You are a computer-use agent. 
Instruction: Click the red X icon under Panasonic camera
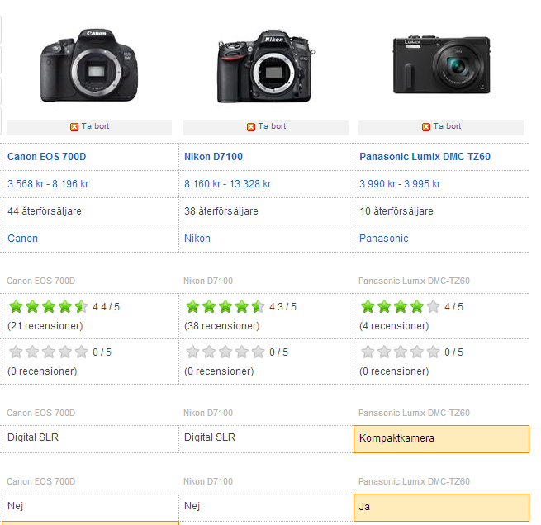click(x=426, y=127)
